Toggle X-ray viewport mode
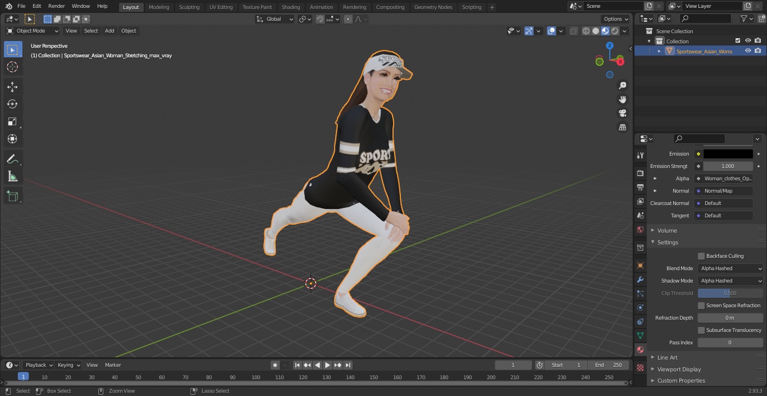 click(x=573, y=31)
